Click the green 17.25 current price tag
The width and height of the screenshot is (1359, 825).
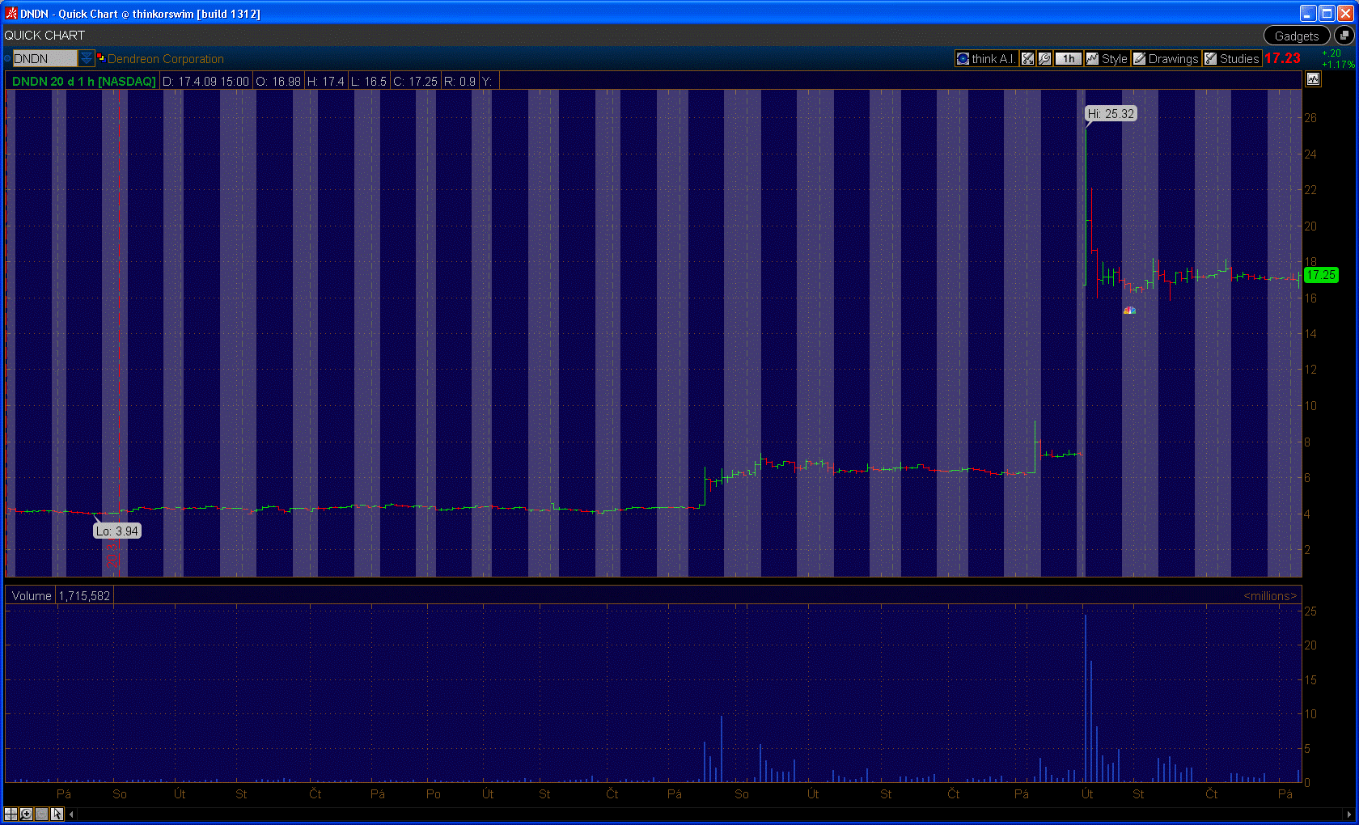pos(1321,275)
